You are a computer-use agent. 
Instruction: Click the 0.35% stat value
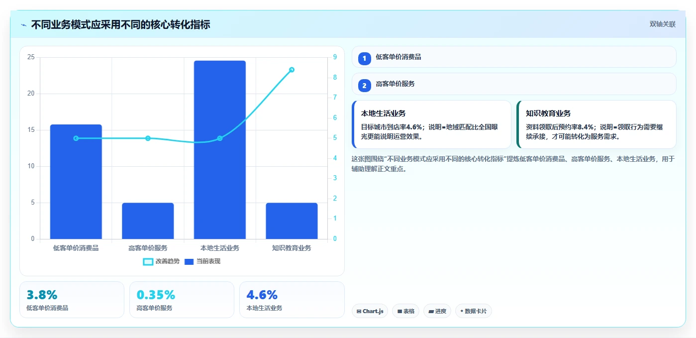tap(156, 295)
